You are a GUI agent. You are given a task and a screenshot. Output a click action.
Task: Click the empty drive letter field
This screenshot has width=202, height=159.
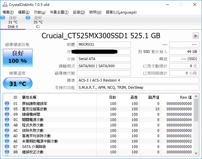tap(104, 73)
